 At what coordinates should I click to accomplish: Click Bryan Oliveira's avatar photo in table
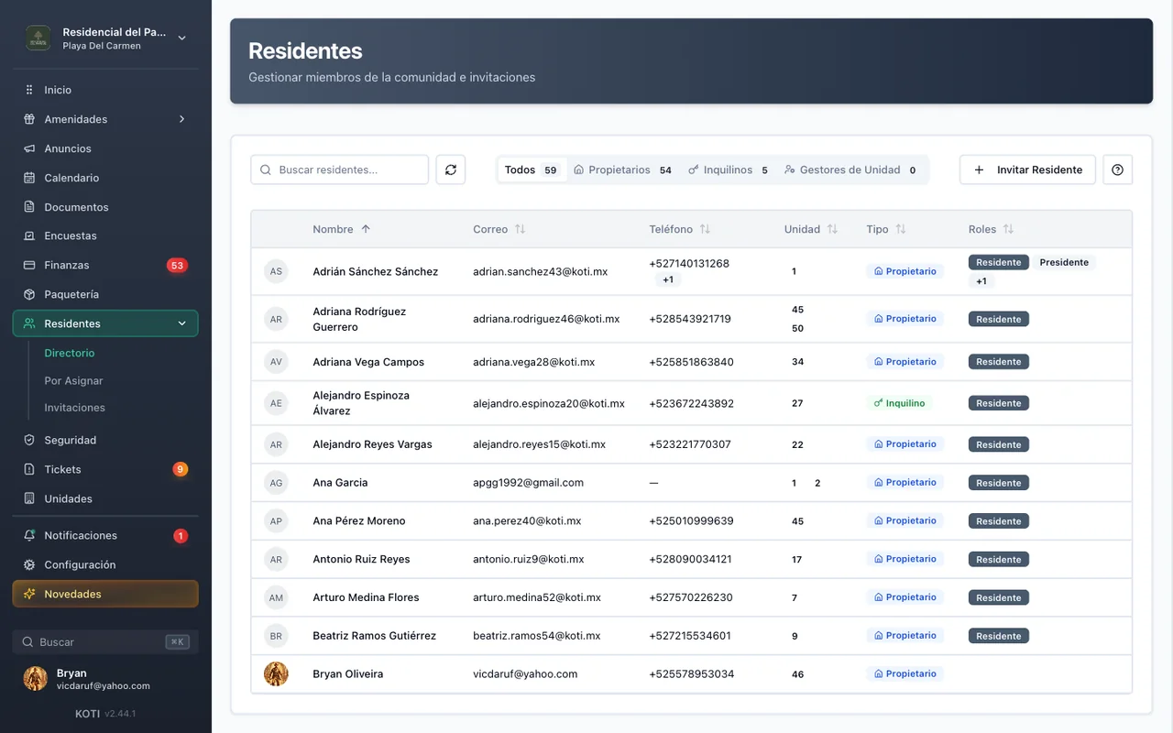click(x=276, y=673)
